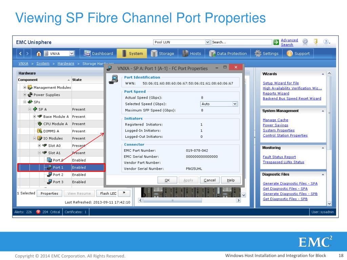This screenshot has height=260, width=347.
Task: Open the Settings tab
Action: coord(266,53)
